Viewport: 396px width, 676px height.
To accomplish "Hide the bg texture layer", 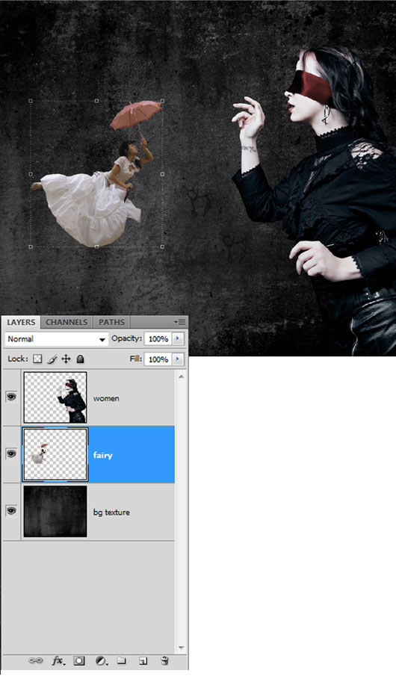I will [11, 511].
